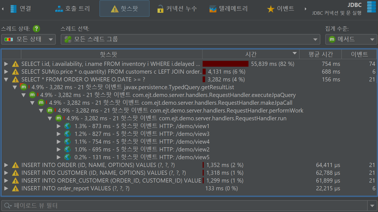Click the 55,839 ms (82 %) time bar

pos(226,64)
